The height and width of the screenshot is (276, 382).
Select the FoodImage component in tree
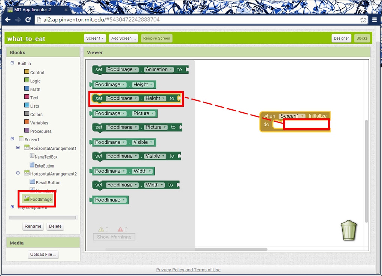pyautogui.click(x=41, y=199)
